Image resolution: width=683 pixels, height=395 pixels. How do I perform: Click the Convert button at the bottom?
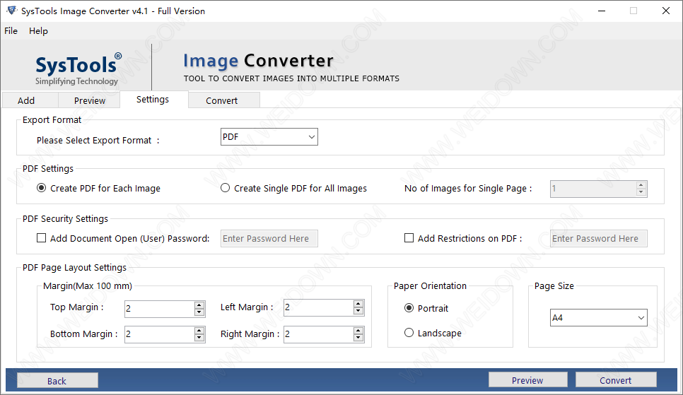pos(616,380)
